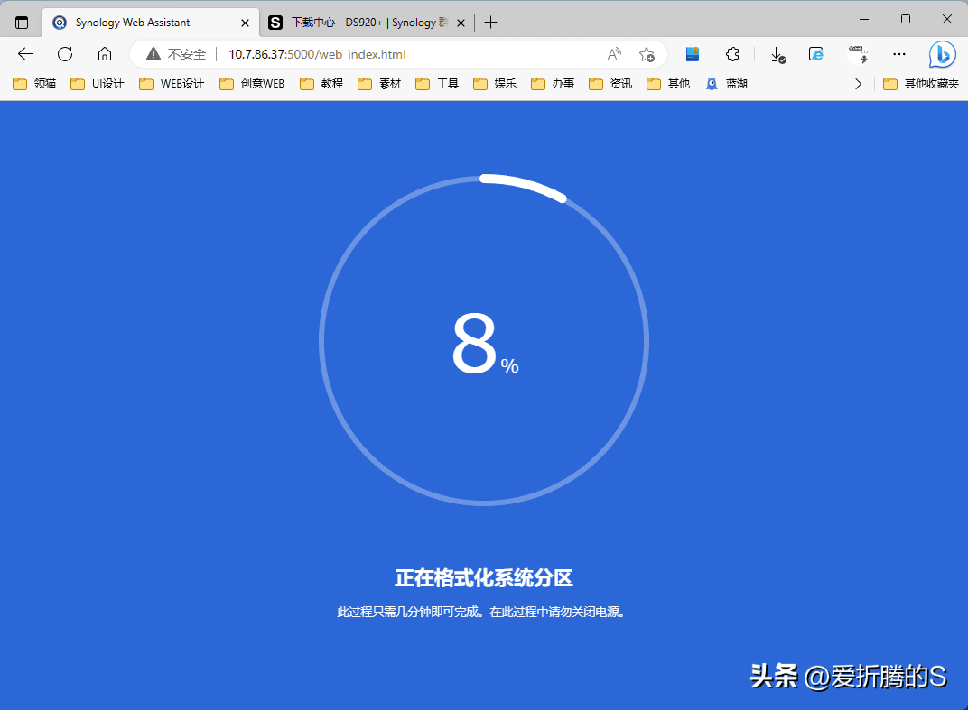
Task: Click the 8% circular progress indicator
Action: pyautogui.click(x=484, y=341)
